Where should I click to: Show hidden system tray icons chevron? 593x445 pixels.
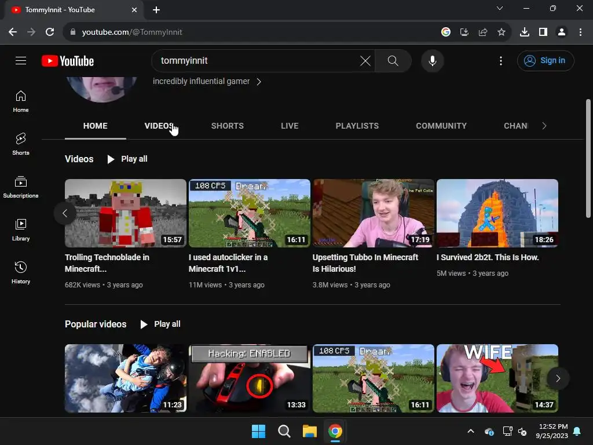point(471,431)
